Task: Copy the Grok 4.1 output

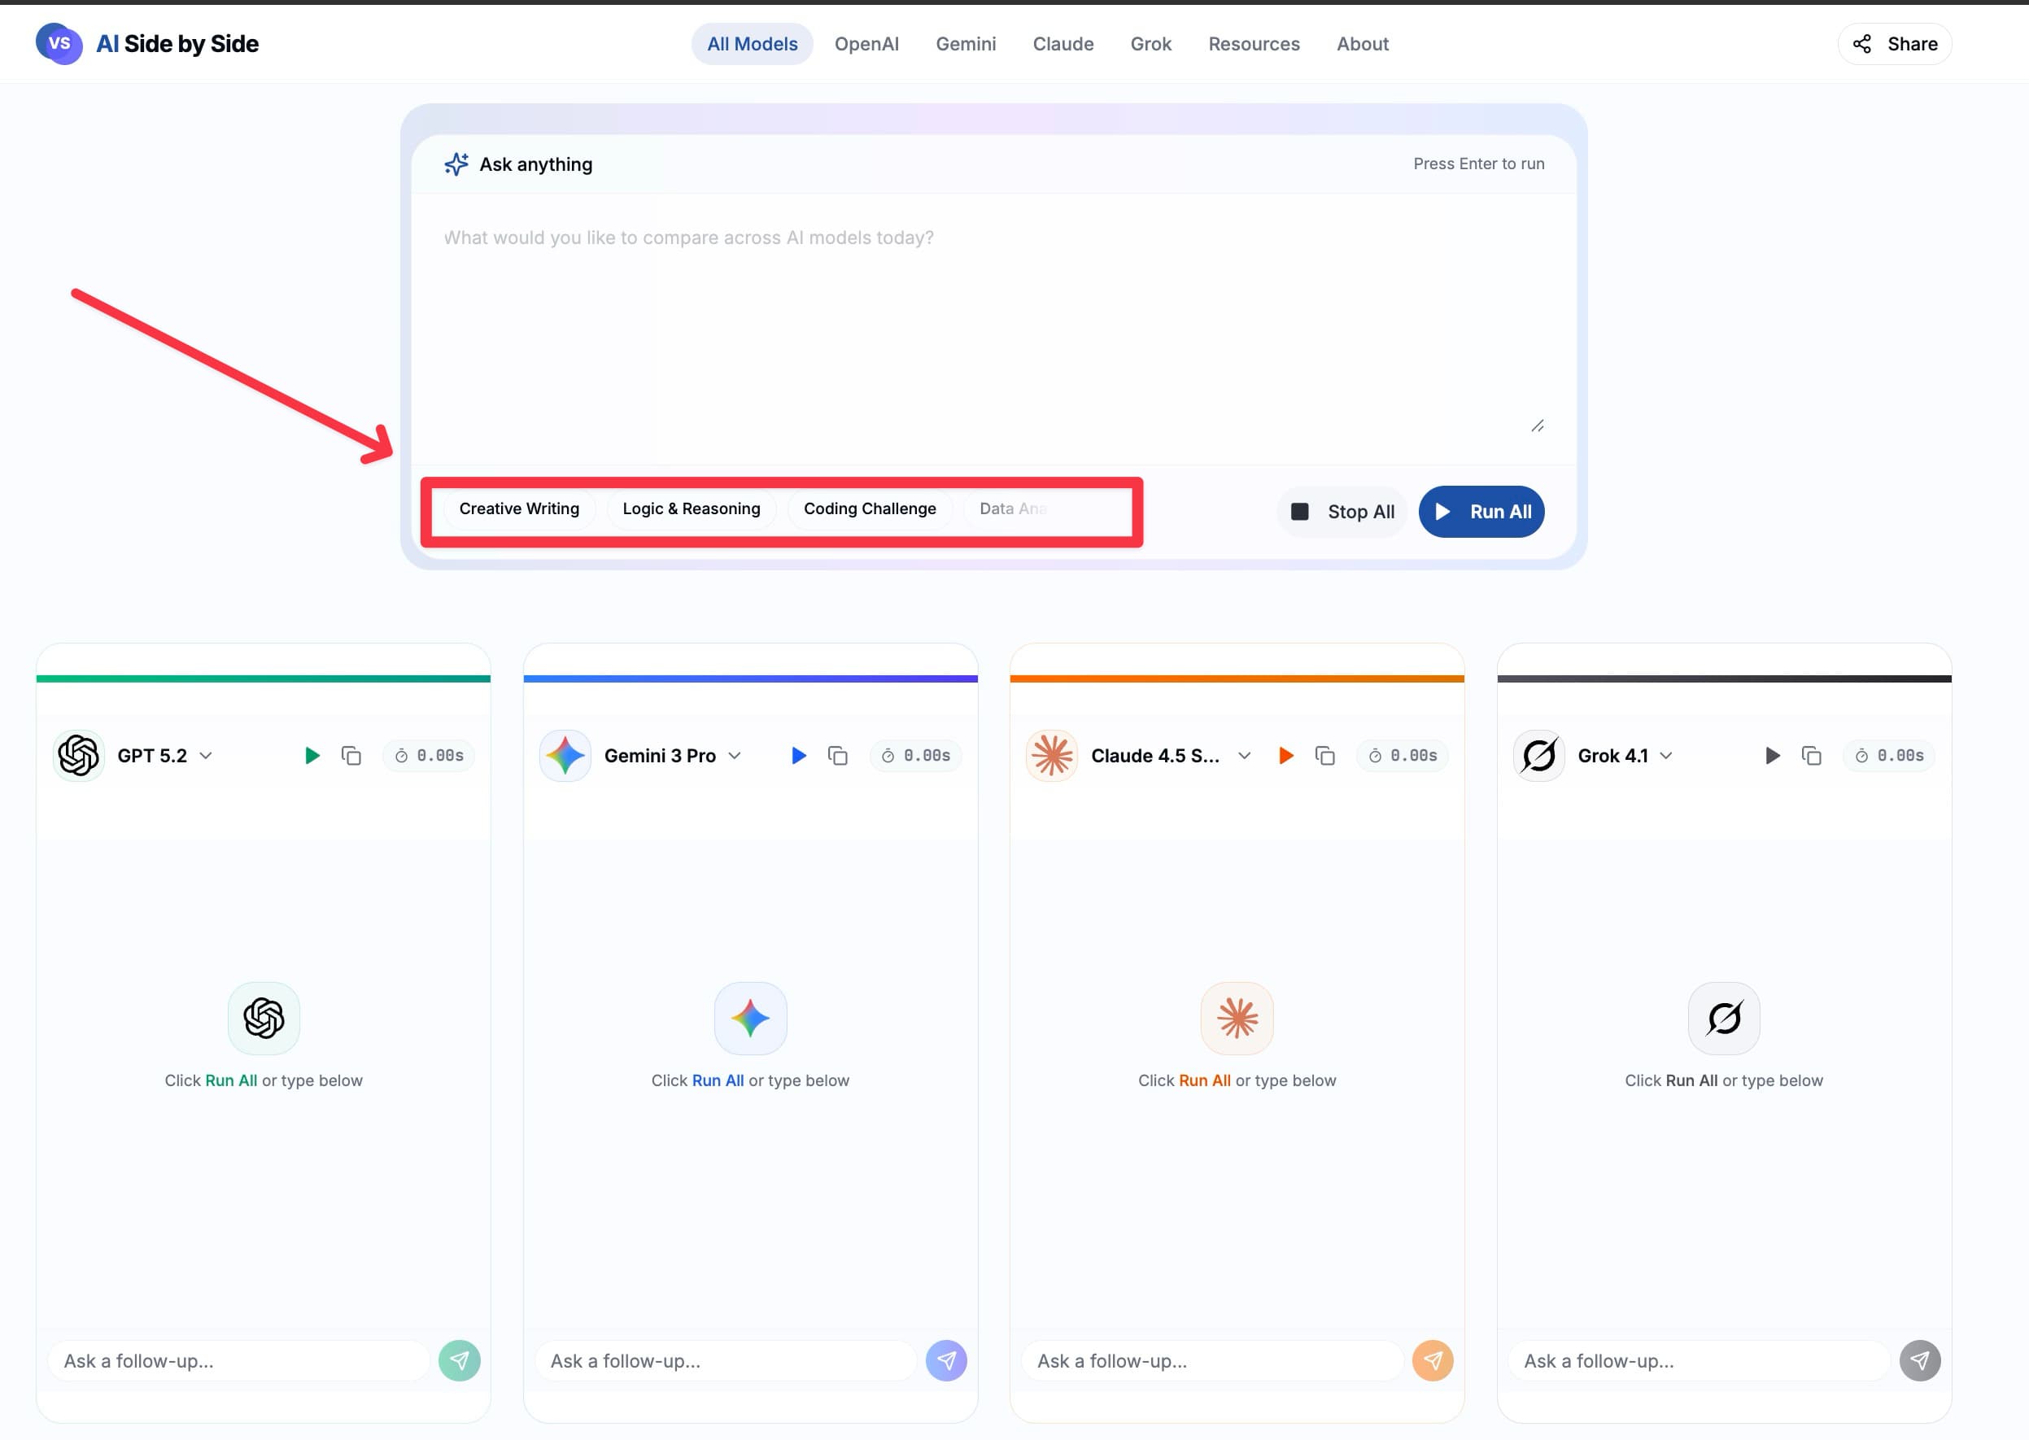Action: pos(1811,756)
